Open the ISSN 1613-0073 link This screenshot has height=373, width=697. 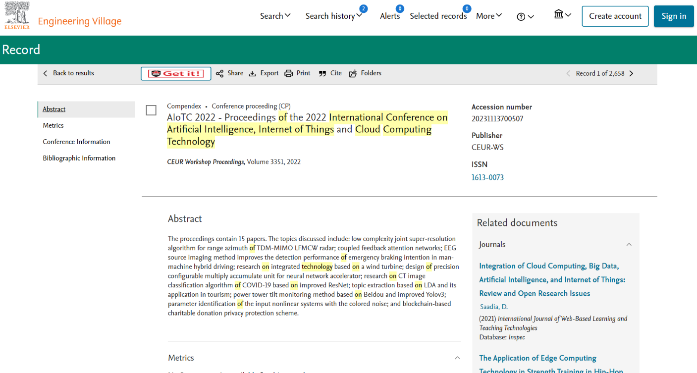[x=487, y=177]
